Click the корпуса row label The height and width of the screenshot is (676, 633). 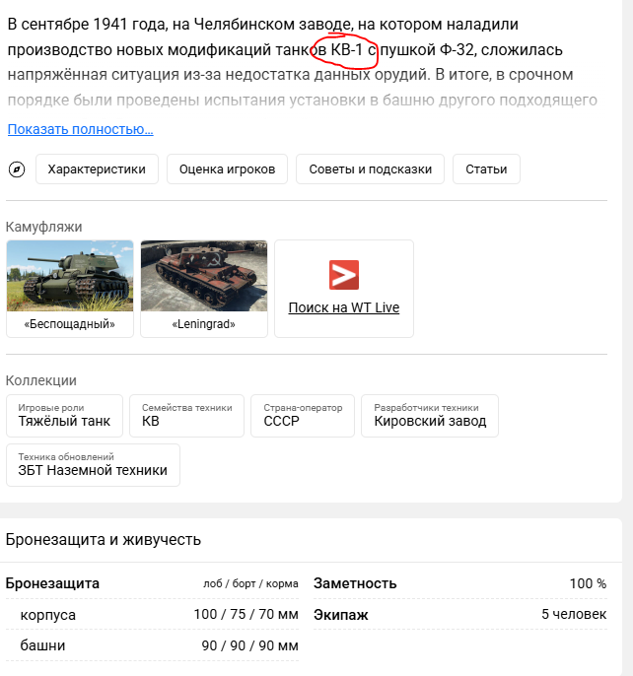pos(48,615)
